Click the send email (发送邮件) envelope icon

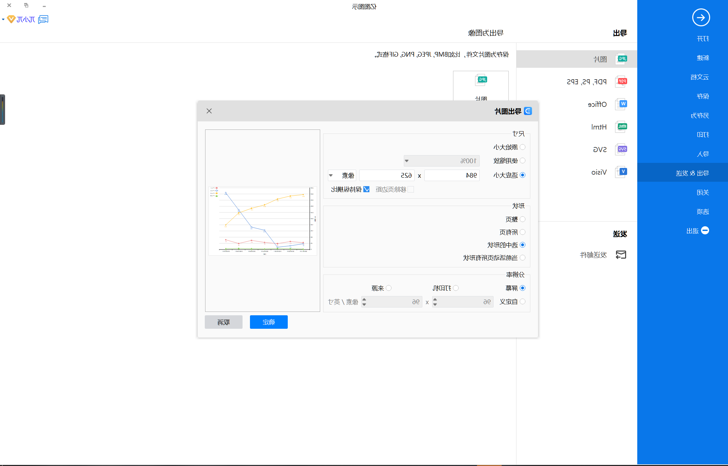point(621,255)
